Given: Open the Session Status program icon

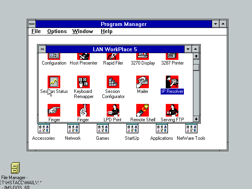Looking at the screenshot, I should coord(54,82).
